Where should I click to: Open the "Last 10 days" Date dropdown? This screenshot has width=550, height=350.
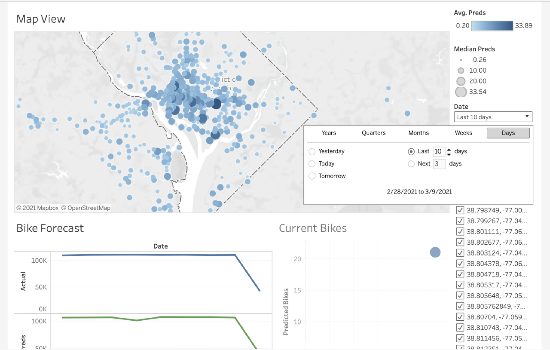pyautogui.click(x=492, y=117)
